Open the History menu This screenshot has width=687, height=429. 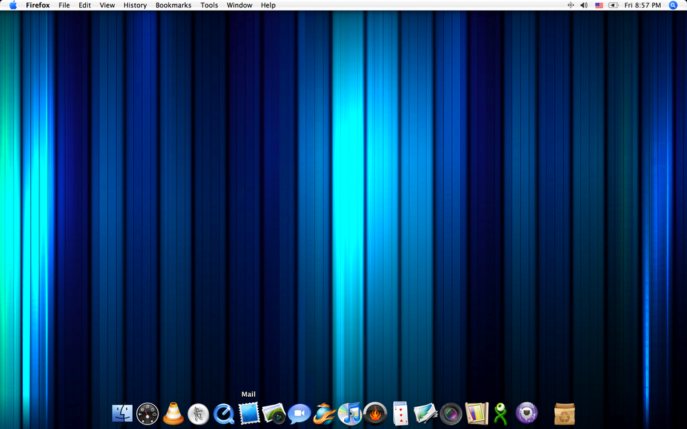[x=135, y=5]
